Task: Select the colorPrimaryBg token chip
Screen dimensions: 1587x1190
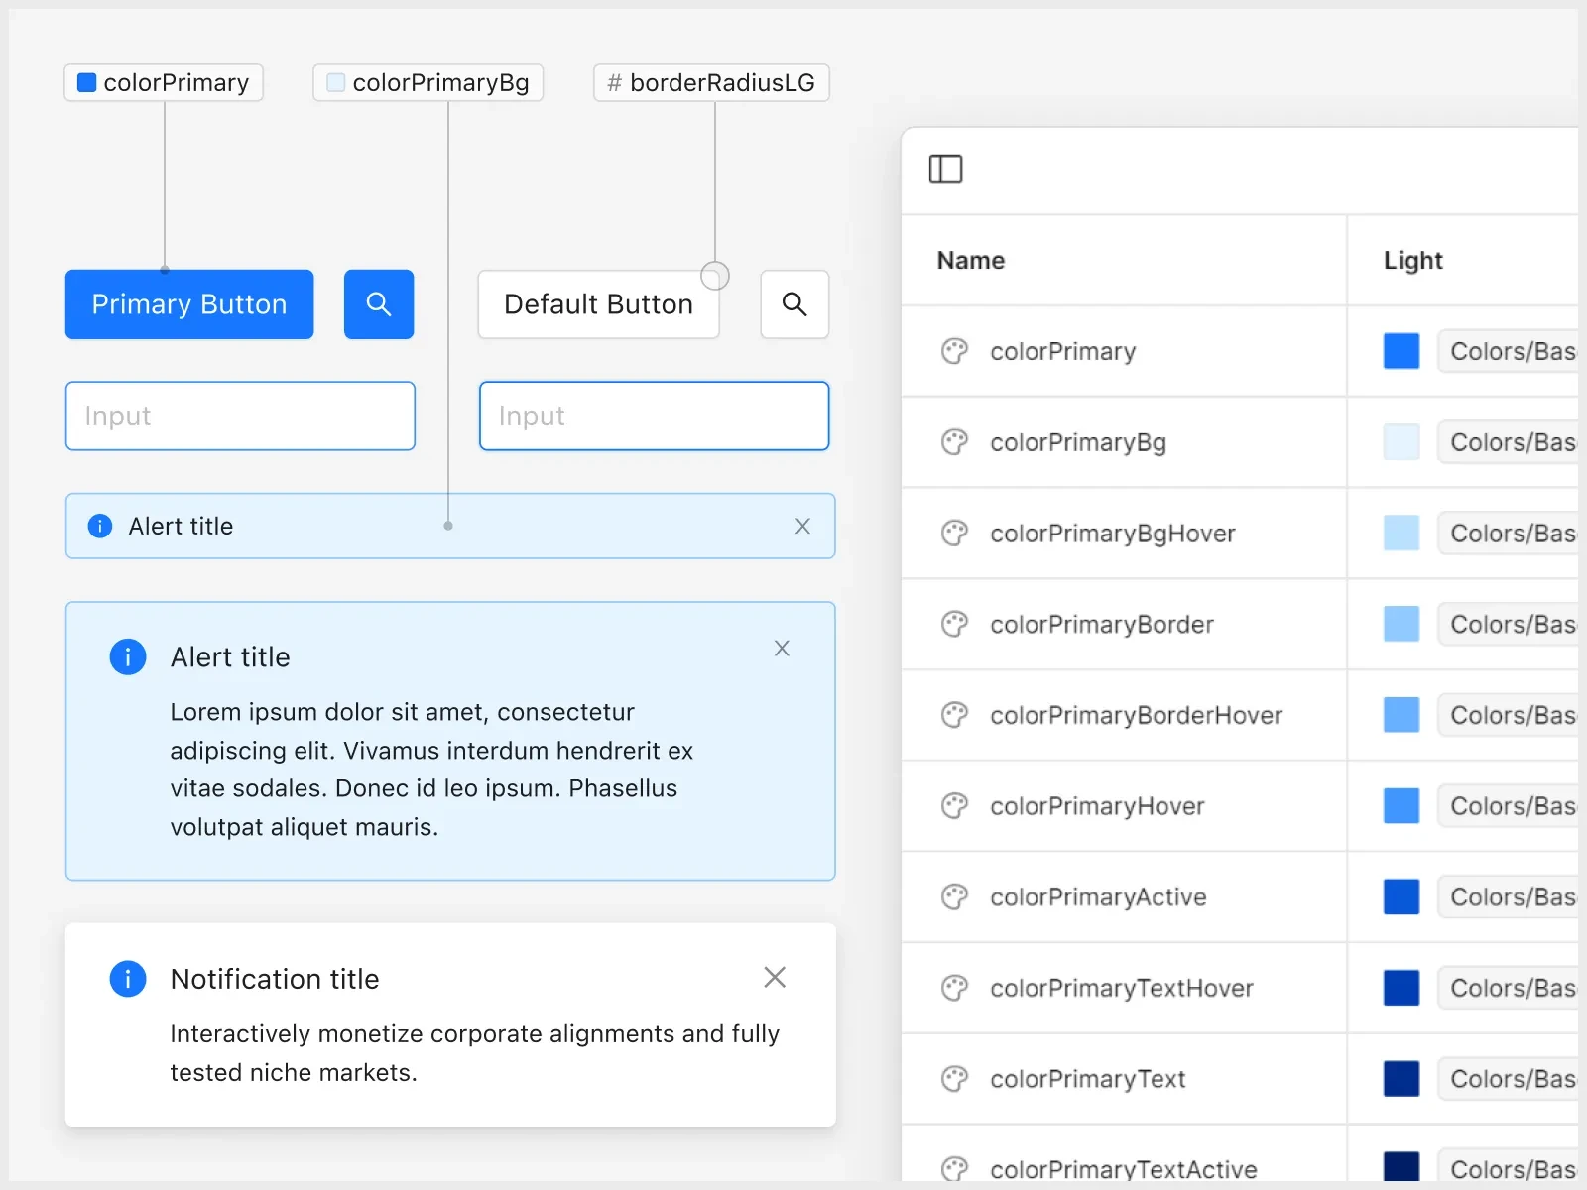Action: (x=427, y=82)
